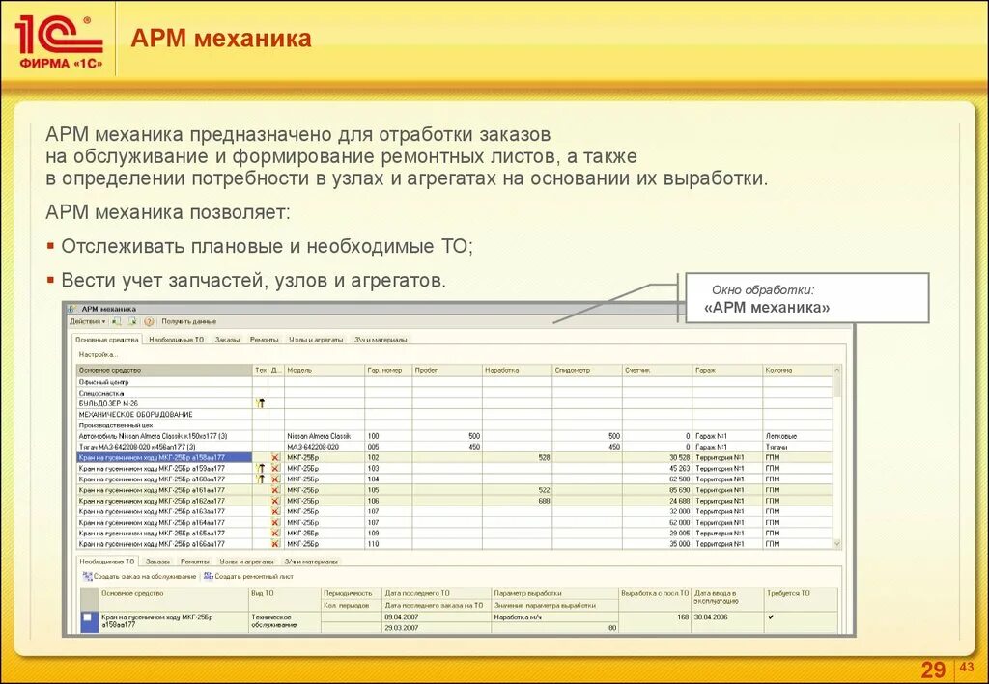Viewport: 989px width, 684px height.
Task: Click the Настройка... link
Action: tap(99, 355)
